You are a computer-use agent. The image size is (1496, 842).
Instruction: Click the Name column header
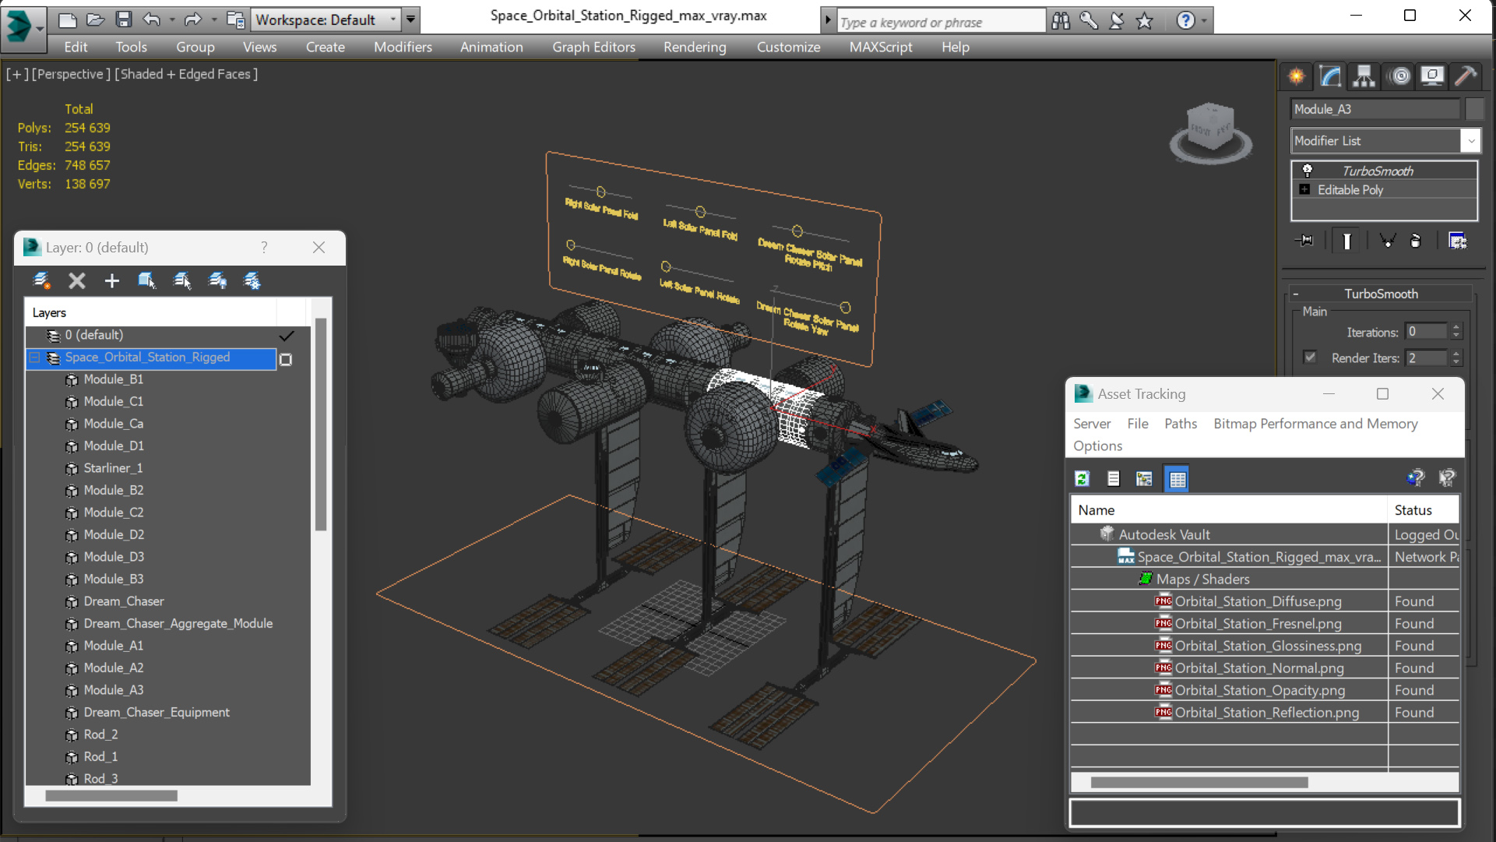(1229, 510)
